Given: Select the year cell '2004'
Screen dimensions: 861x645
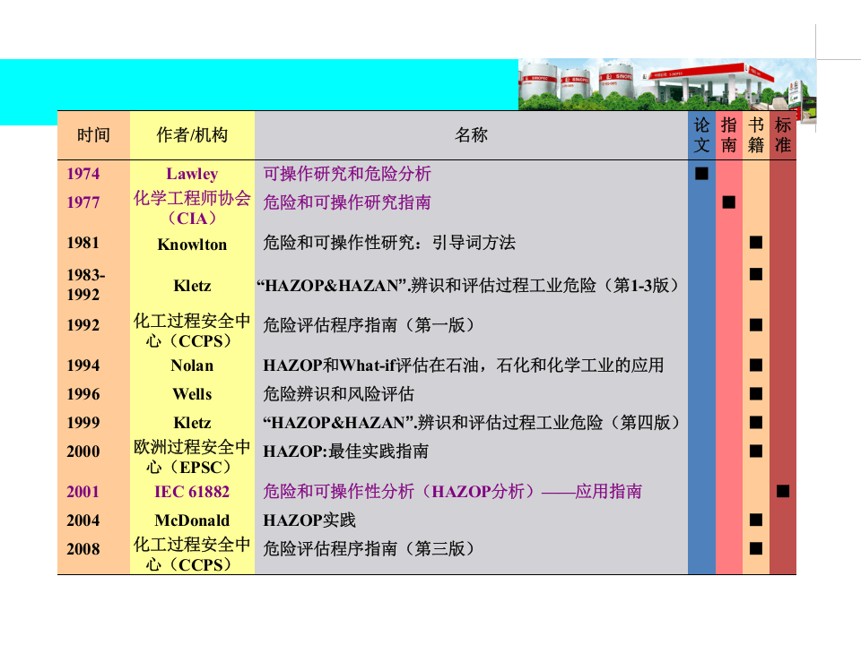Looking at the screenshot, I should [x=83, y=520].
